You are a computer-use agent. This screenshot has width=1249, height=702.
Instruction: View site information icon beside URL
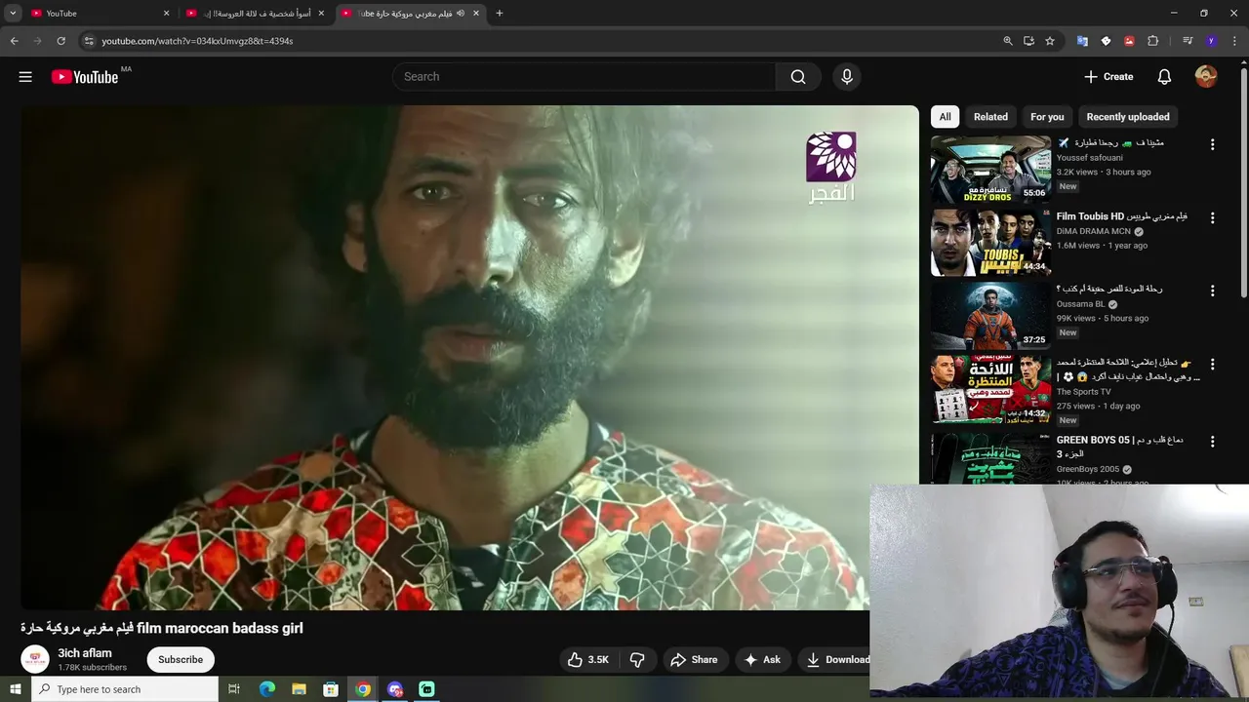[x=89, y=41]
